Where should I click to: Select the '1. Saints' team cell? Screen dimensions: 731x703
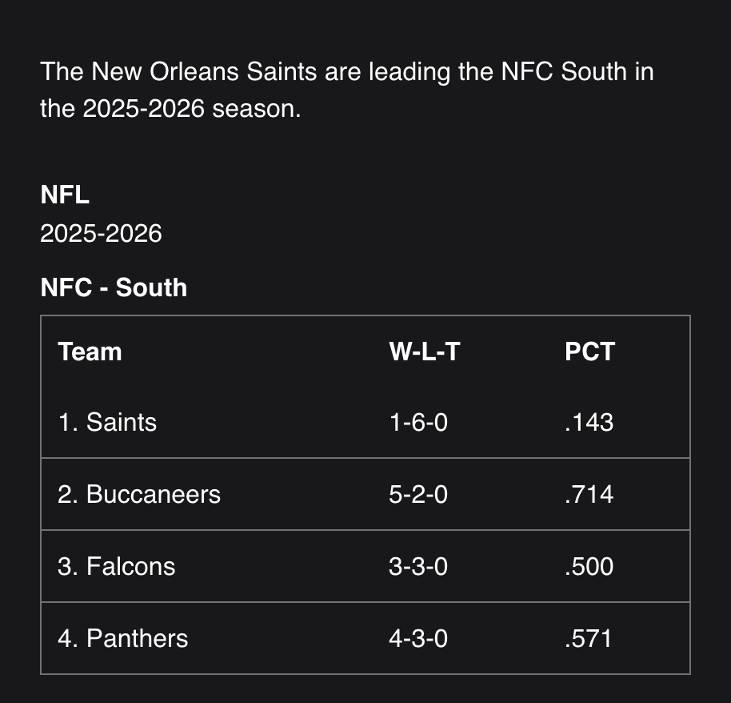click(107, 422)
